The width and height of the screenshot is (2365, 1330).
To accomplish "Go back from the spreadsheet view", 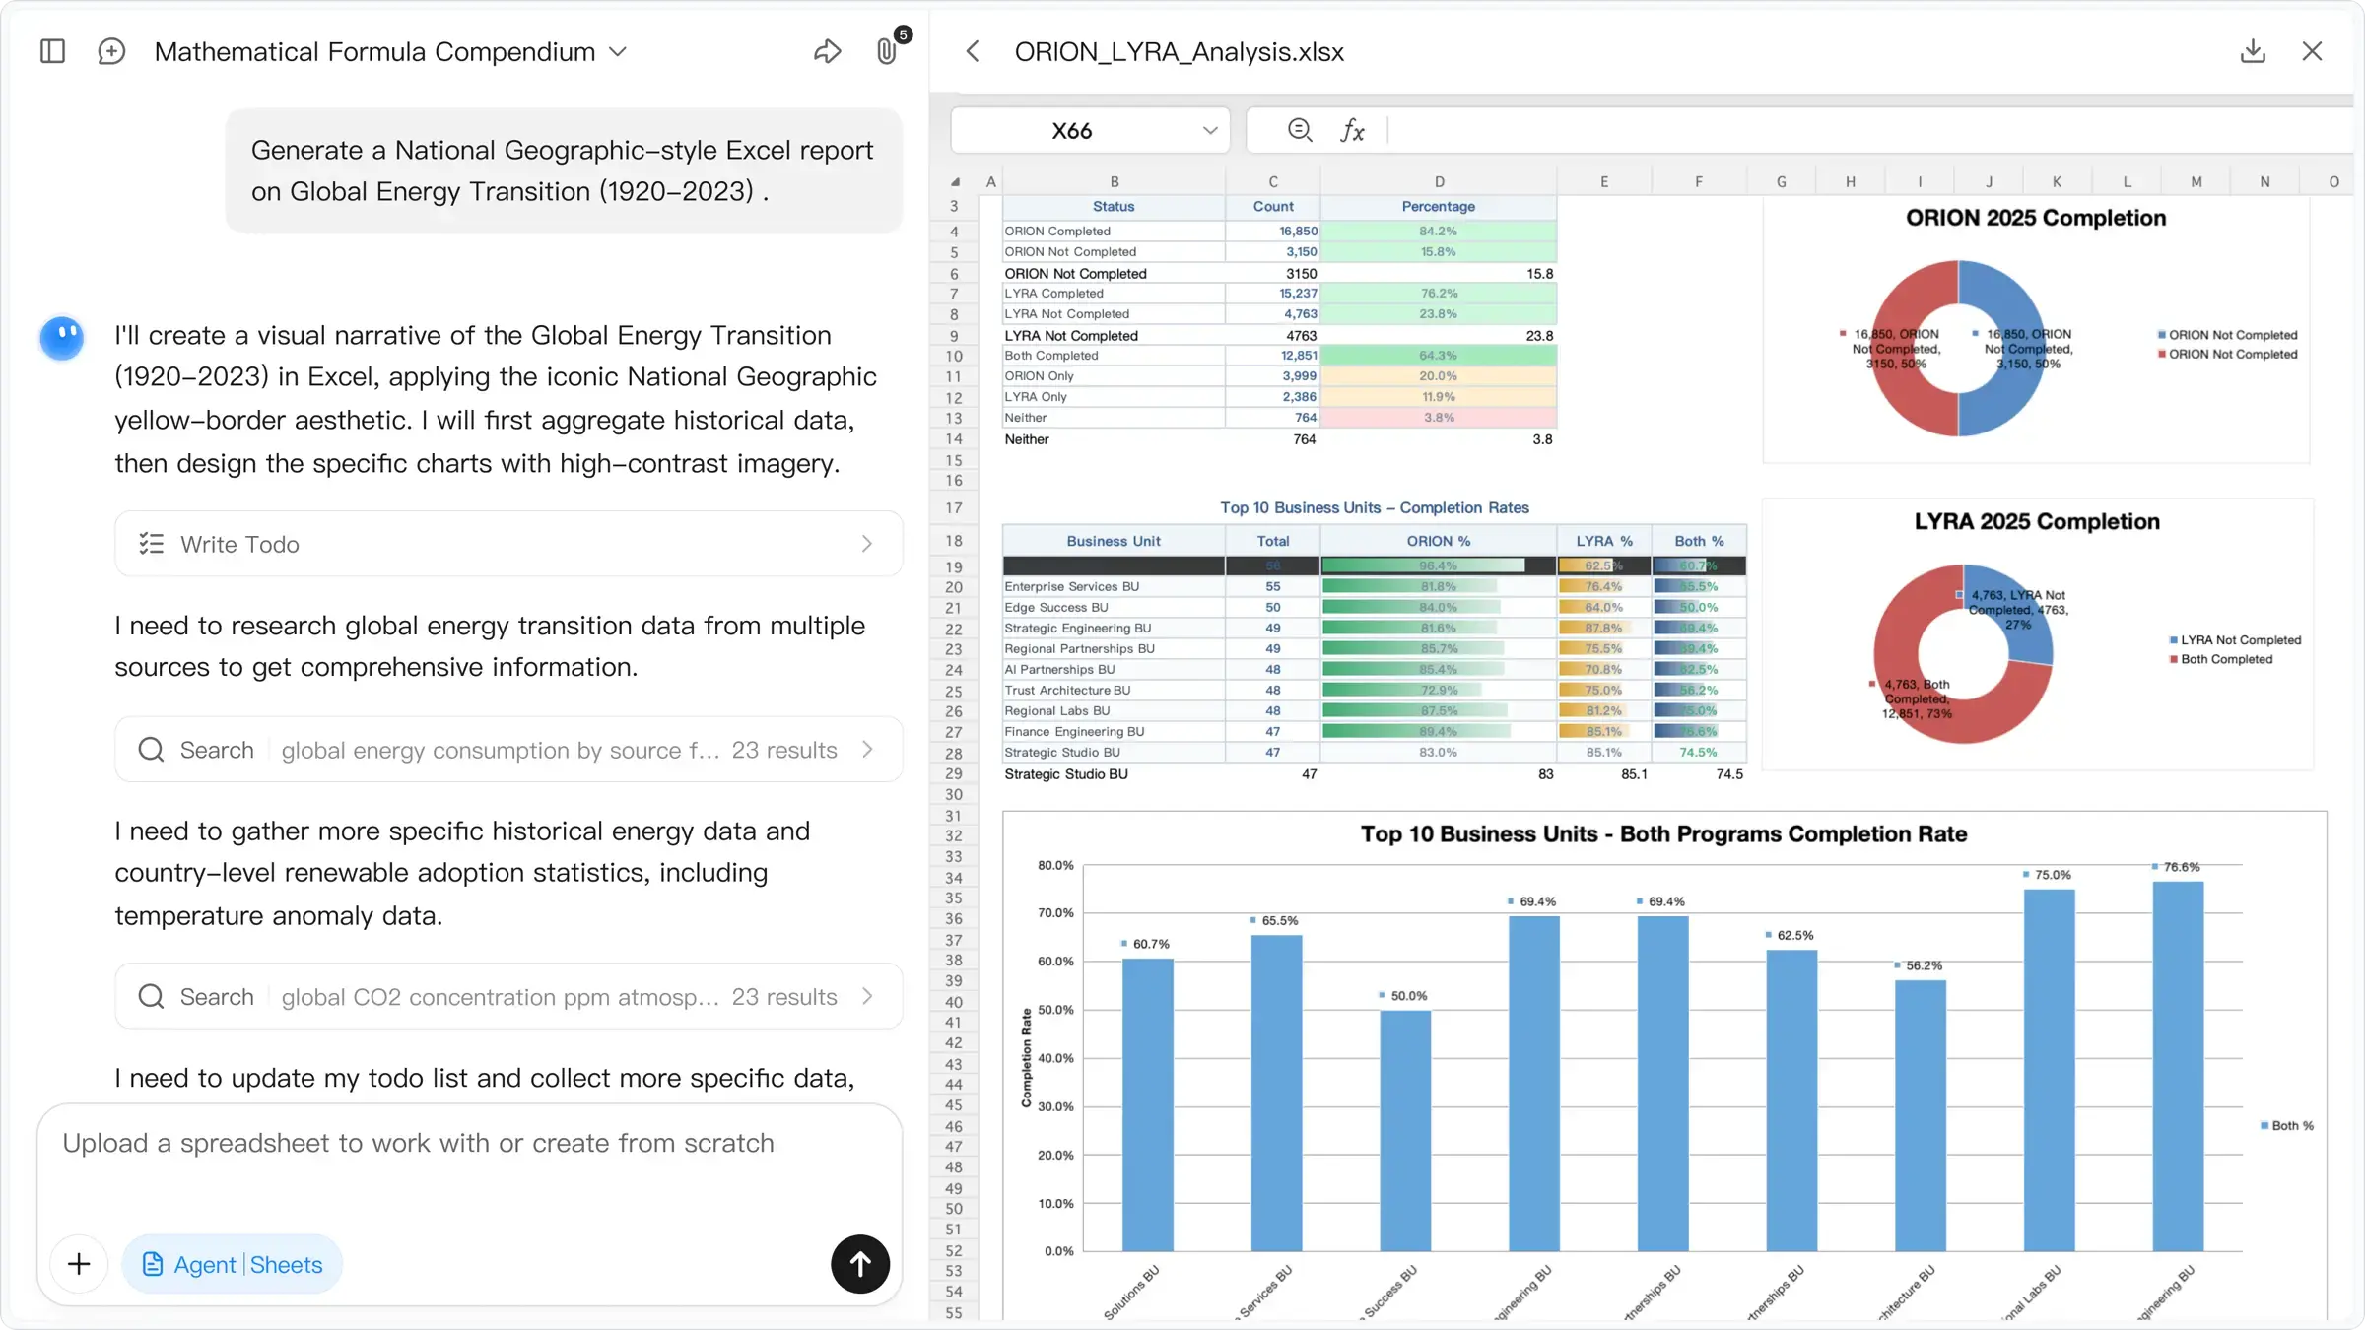I will [973, 50].
